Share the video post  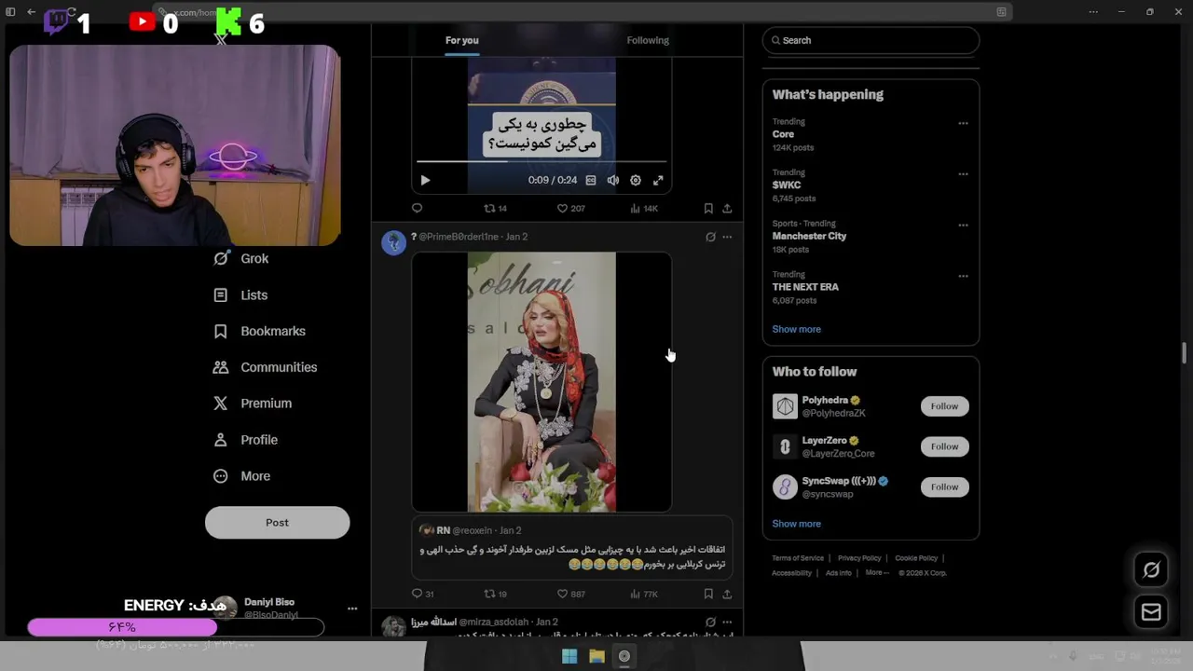(x=727, y=209)
